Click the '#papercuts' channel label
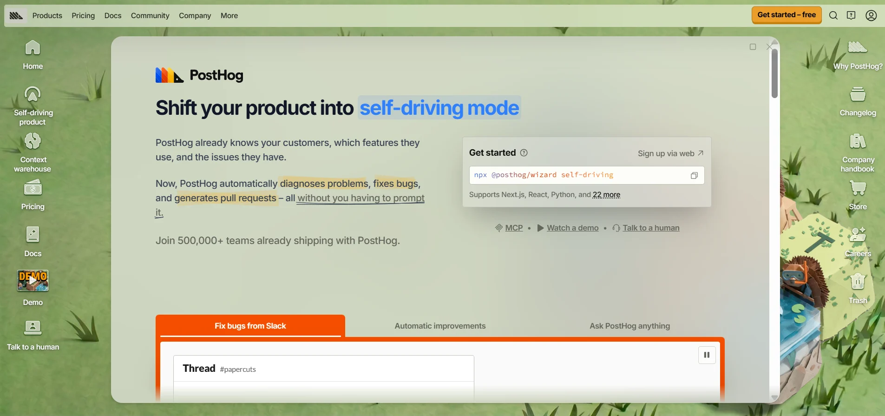The image size is (885, 416). point(238,369)
